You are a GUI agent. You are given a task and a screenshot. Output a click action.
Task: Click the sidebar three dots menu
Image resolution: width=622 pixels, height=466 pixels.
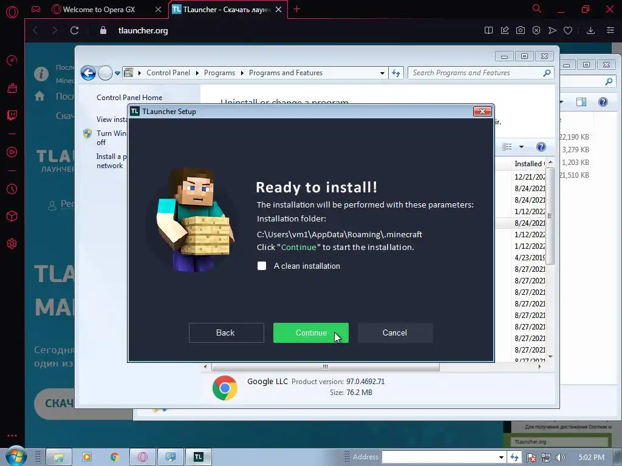[12, 436]
